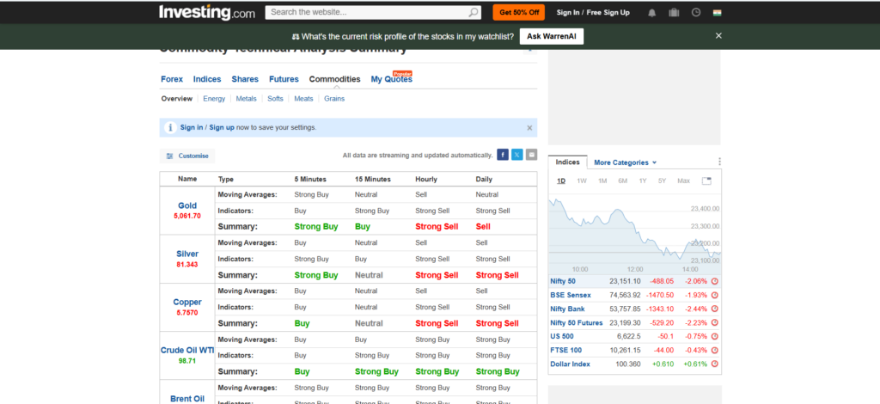Open Nifty 50 index link
The width and height of the screenshot is (880, 404).
(x=563, y=281)
